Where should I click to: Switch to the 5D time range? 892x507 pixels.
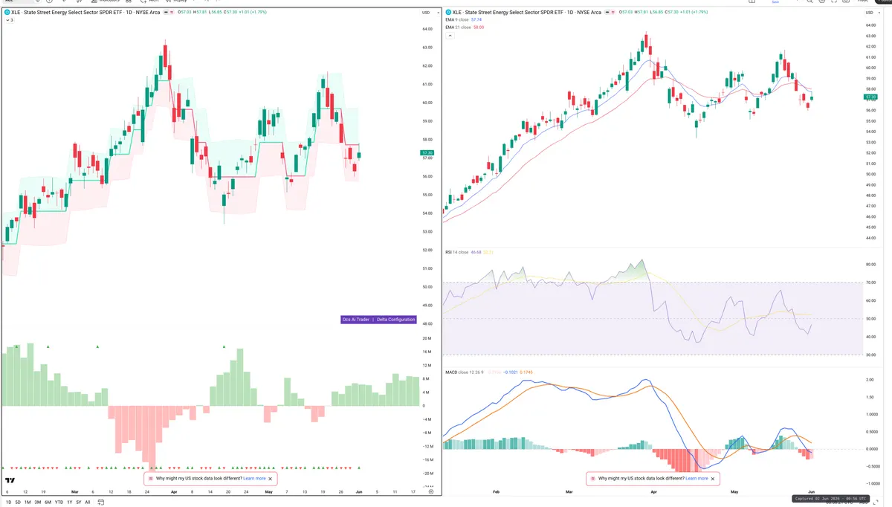coord(18,502)
